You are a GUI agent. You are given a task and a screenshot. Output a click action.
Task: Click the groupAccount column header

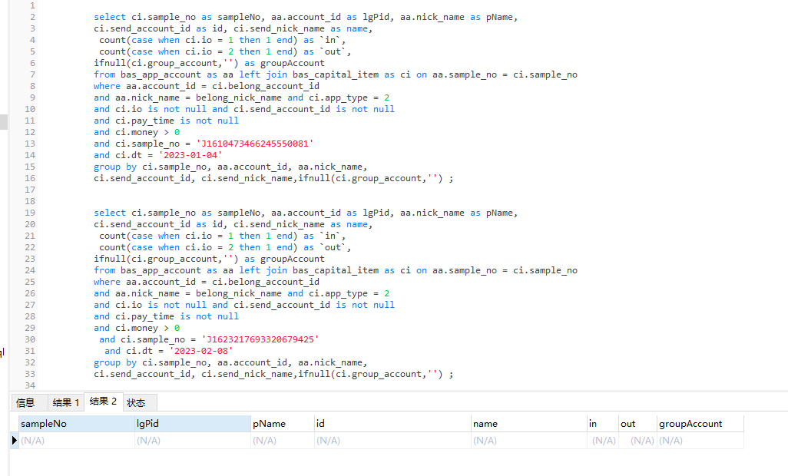[x=700, y=424]
